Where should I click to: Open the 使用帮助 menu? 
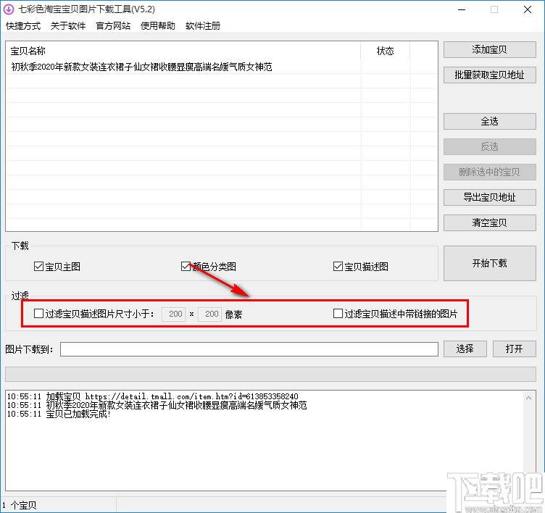158,25
